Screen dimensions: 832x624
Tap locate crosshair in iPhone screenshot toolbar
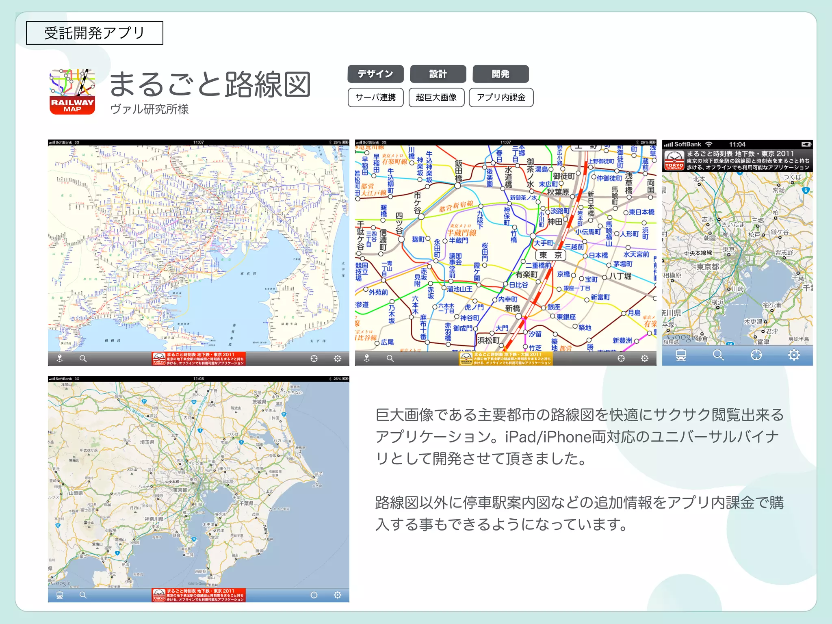pyautogui.click(x=756, y=355)
